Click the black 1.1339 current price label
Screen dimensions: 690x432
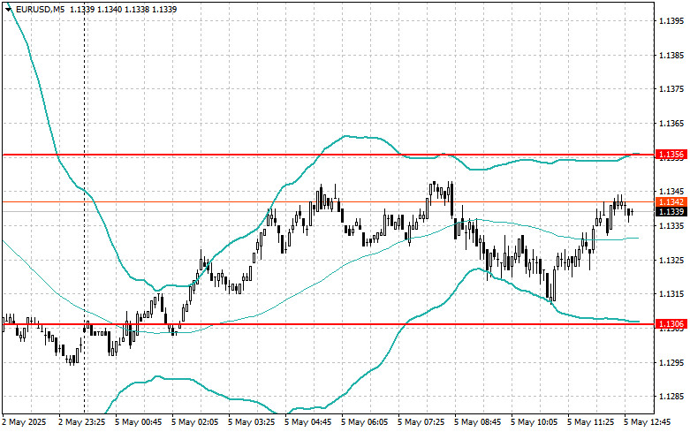[x=671, y=212]
